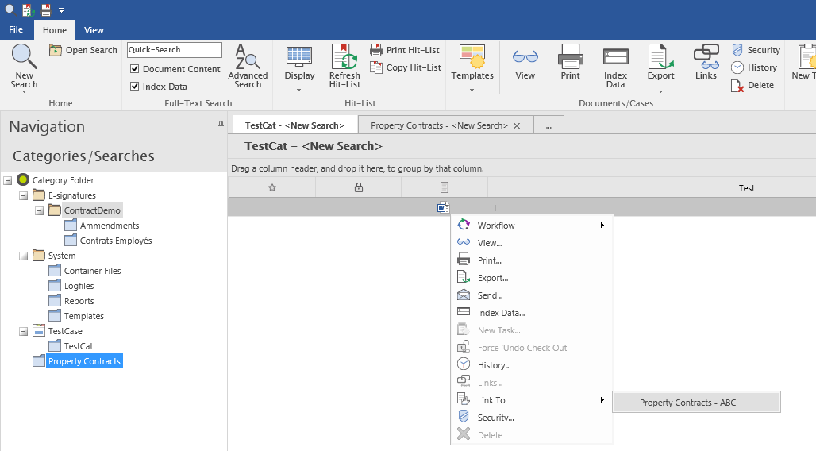This screenshot has height=451, width=816.
Task: Collapse the E-signatures tree folder
Action: coord(24,195)
